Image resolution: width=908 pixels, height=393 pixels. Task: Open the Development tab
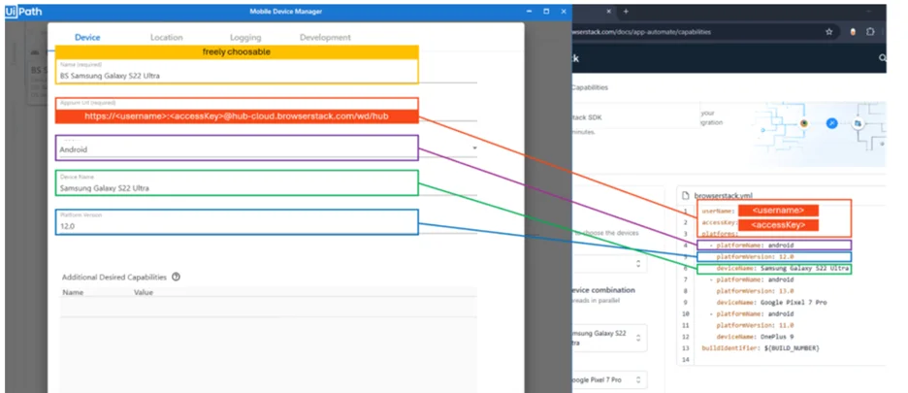(x=325, y=37)
